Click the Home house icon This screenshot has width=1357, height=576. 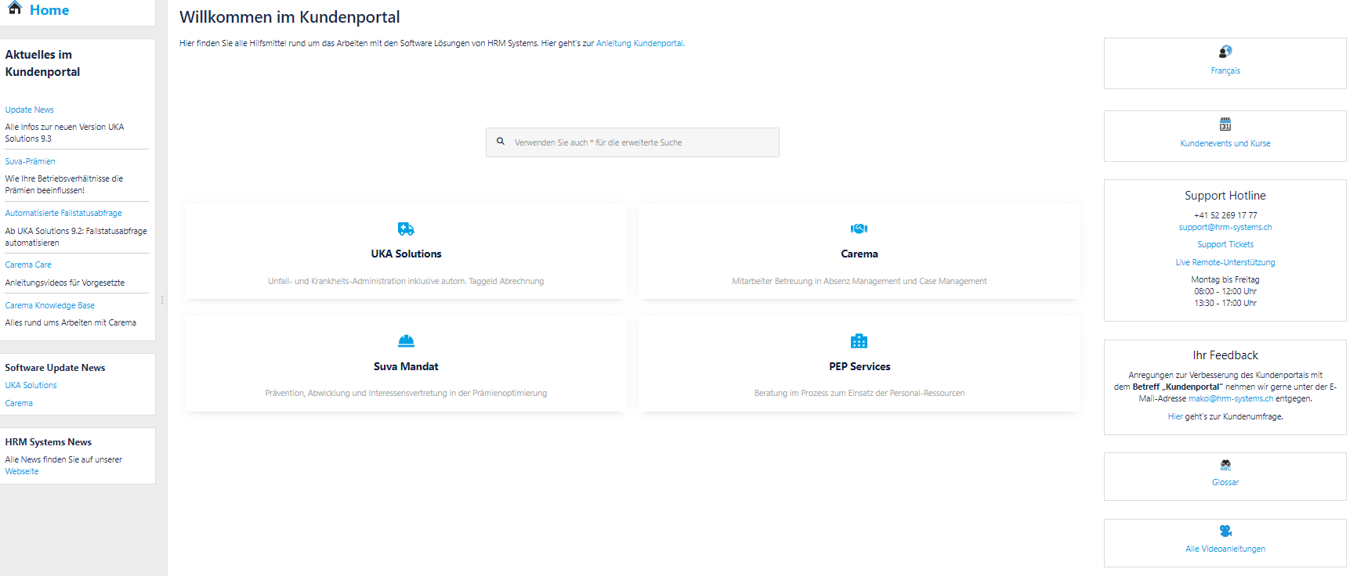pos(14,8)
